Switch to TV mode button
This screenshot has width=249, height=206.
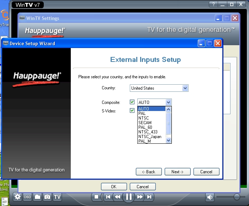(57, 197)
